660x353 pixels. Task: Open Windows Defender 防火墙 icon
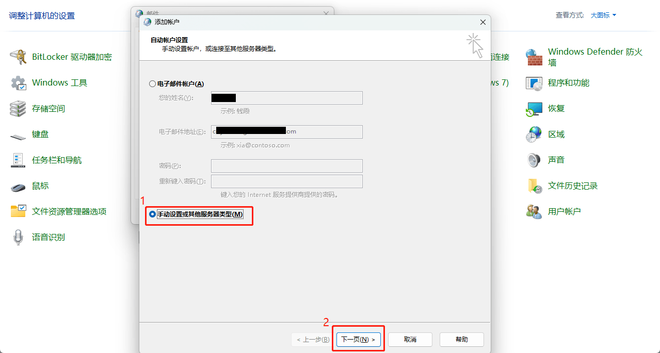point(534,57)
